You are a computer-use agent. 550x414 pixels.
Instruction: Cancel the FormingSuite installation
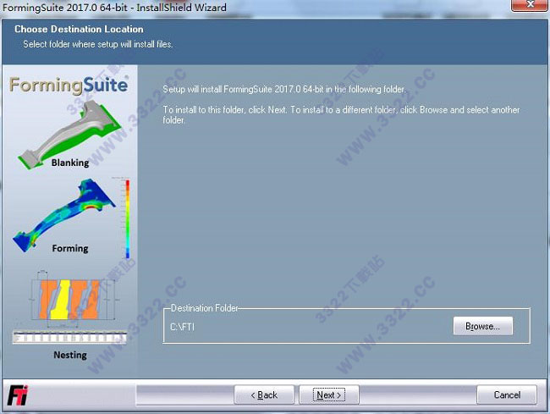507,395
